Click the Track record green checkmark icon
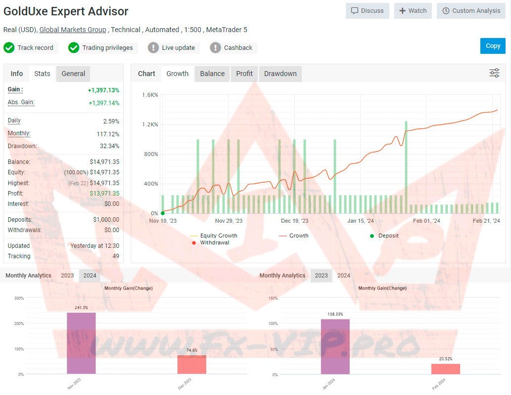Viewport: 511px width, 395px height. pyautogui.click(x=9, y=48)
